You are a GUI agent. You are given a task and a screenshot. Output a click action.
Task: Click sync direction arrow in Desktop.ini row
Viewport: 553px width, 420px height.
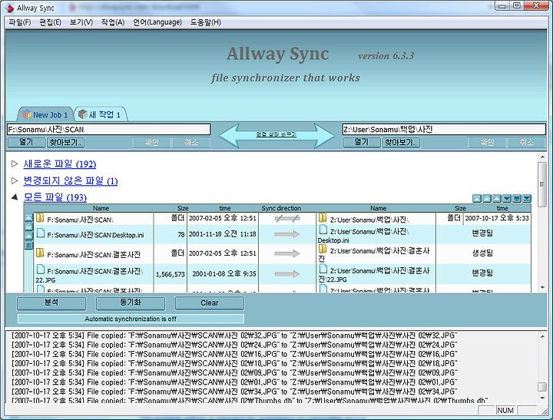tap(287, 234)
